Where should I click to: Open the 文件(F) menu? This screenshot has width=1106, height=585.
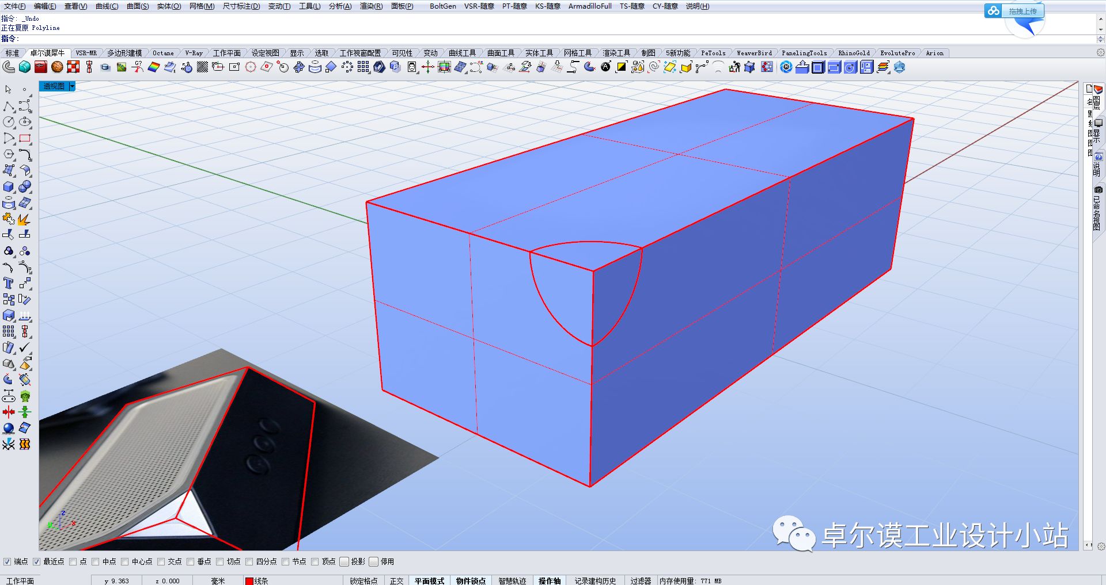click(x=14, y=6)
